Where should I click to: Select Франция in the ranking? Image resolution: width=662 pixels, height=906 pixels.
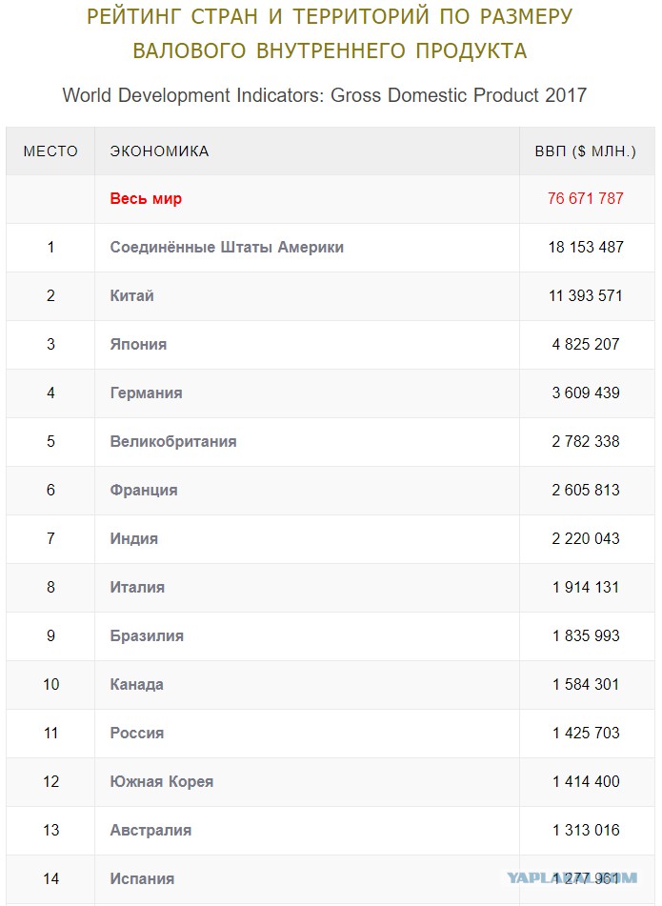[144, 490]
